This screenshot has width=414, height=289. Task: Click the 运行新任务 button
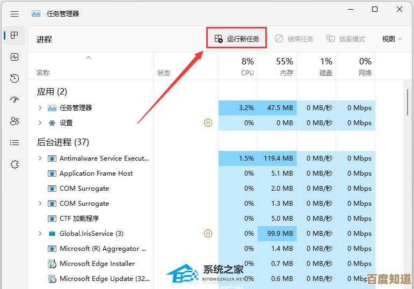[237, 39]
